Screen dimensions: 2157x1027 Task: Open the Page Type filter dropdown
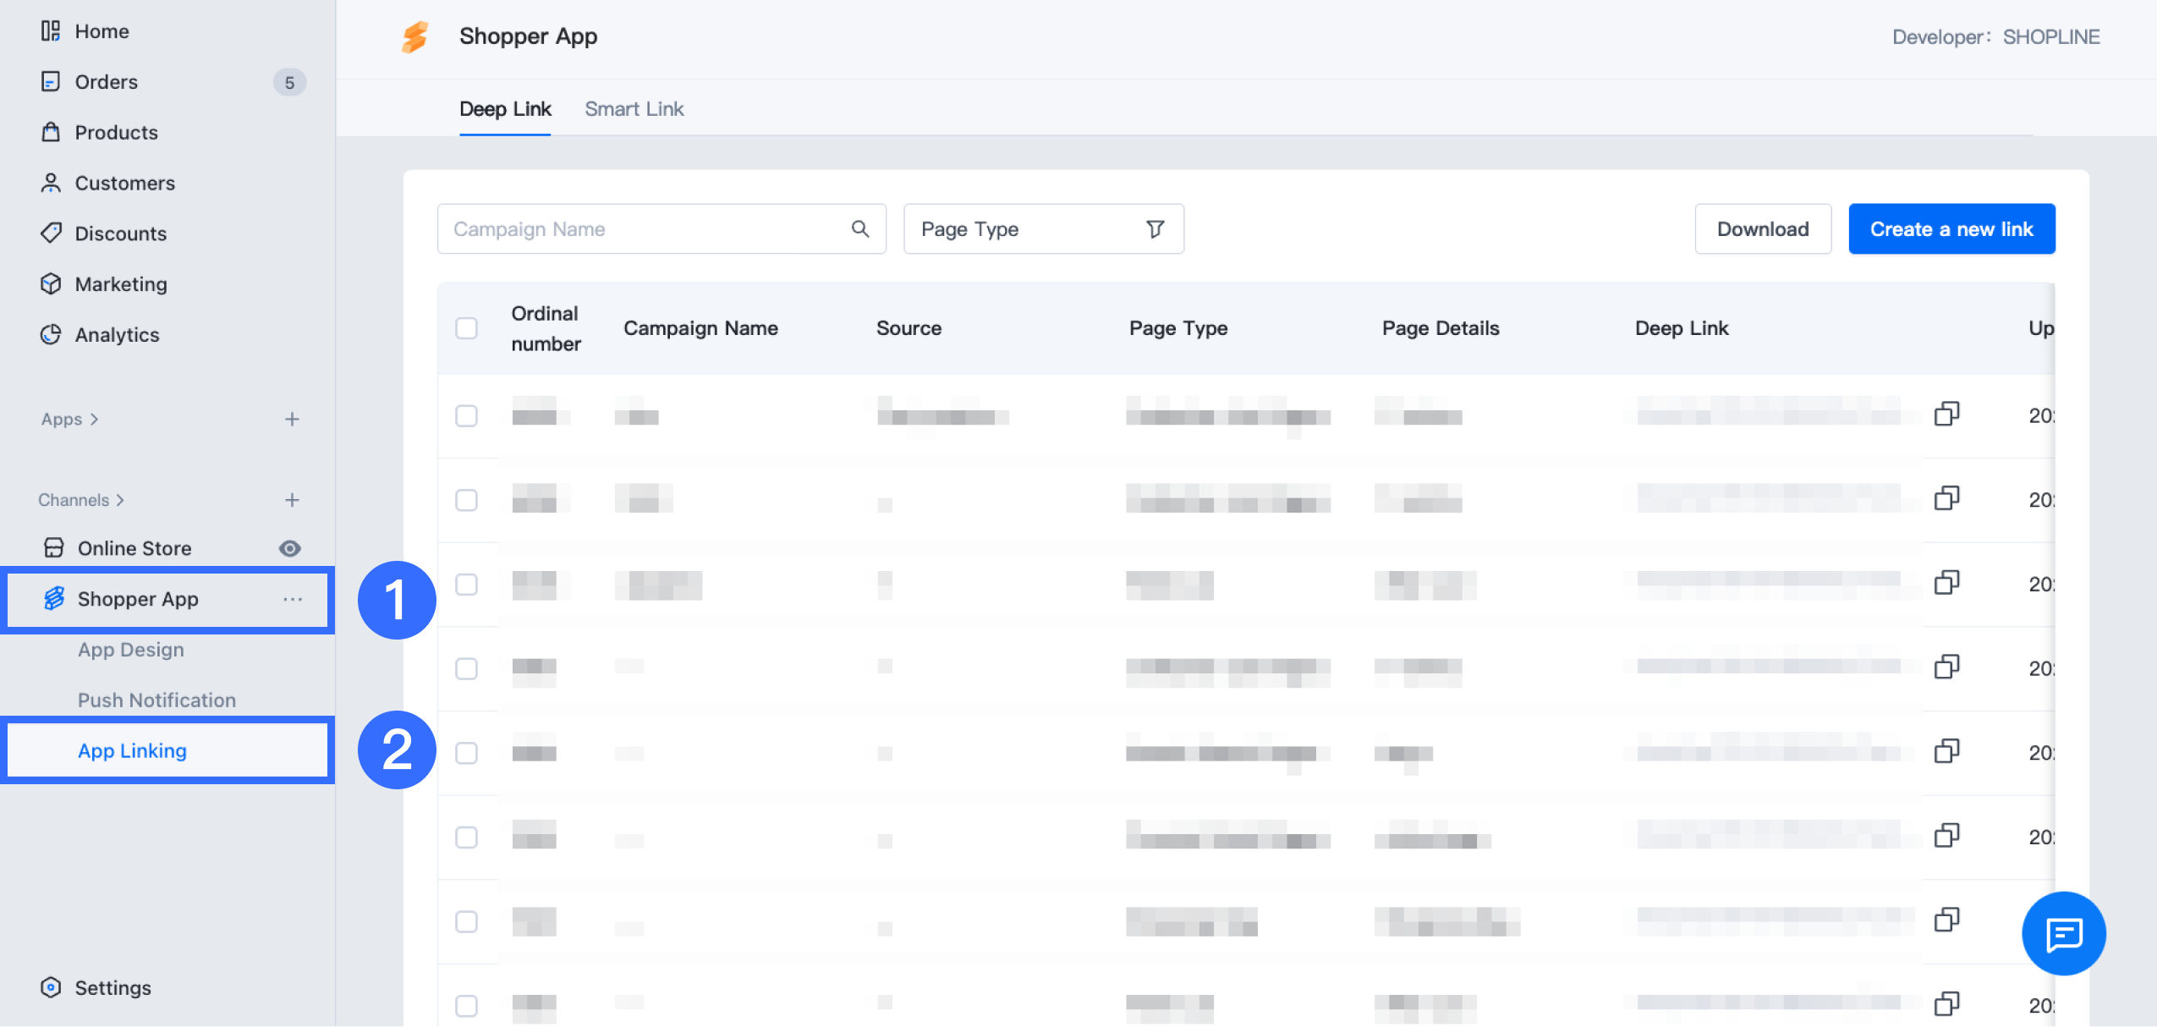[1042, 229]
